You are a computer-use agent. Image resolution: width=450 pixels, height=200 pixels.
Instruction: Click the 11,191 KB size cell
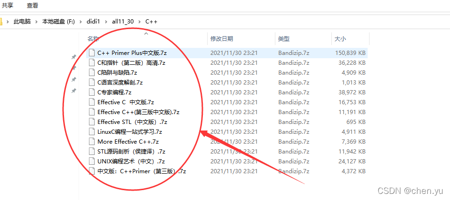point(352,112)
